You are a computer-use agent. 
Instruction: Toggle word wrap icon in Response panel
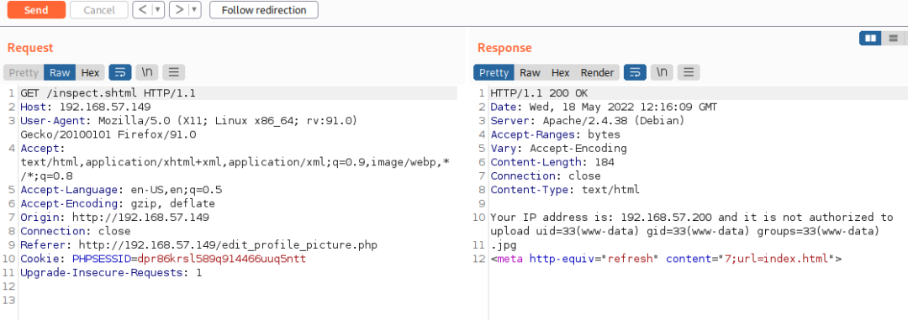click(x=636, y=72)
